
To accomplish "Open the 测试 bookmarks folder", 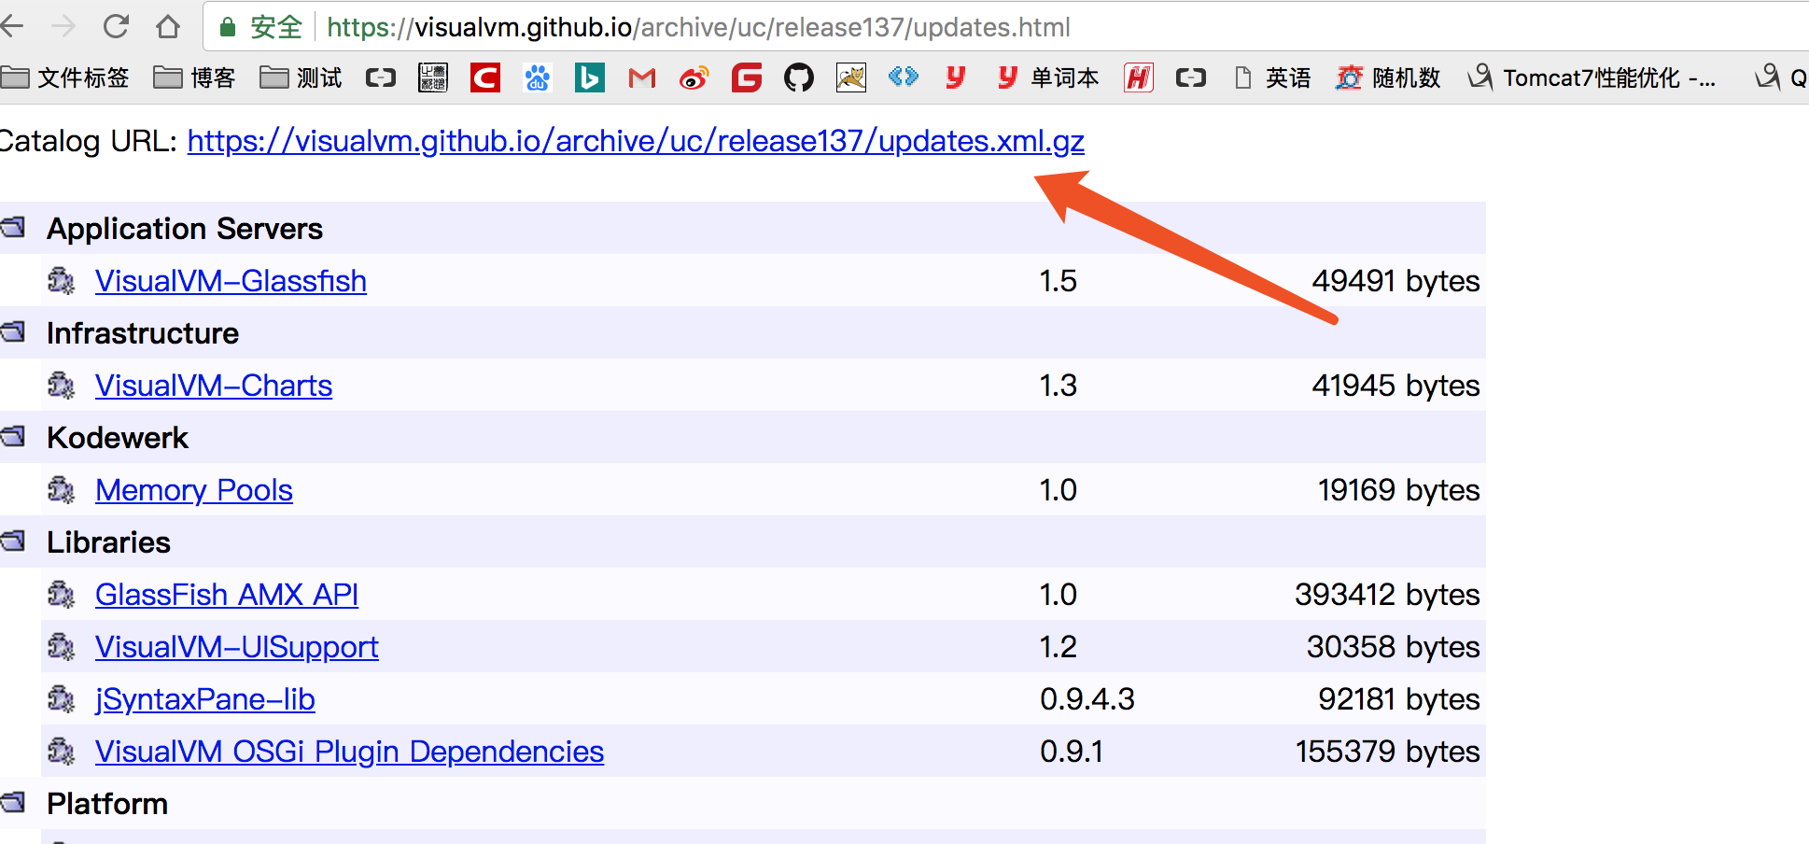I will [x=301, y=77].
